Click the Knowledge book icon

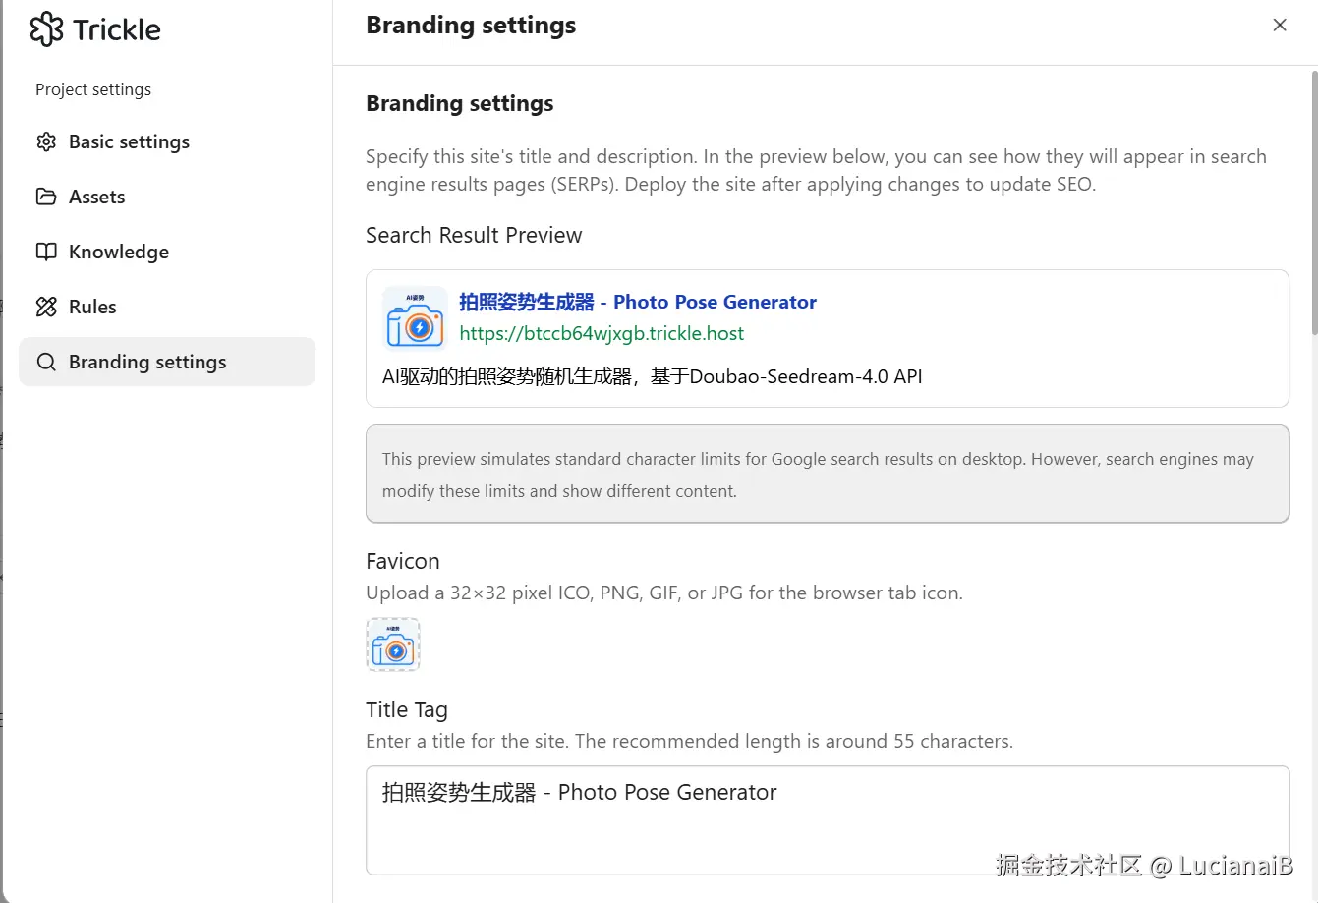pos(46,252)
